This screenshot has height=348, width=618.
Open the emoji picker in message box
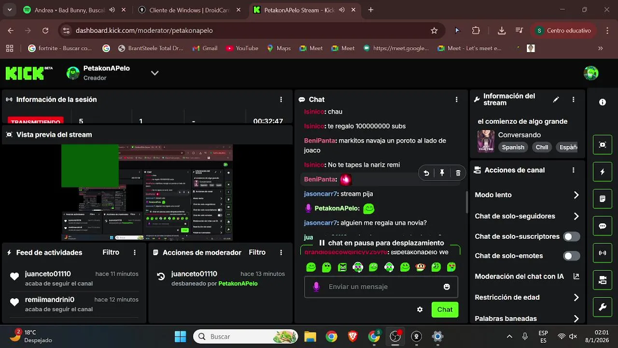coord(447,287)
